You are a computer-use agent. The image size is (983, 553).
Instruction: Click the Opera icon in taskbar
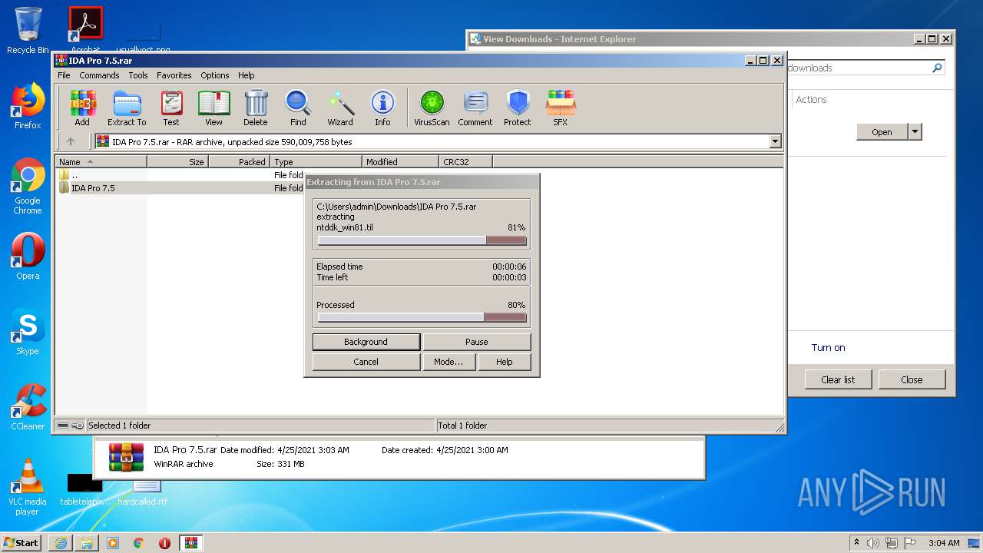tap(164, 542)
